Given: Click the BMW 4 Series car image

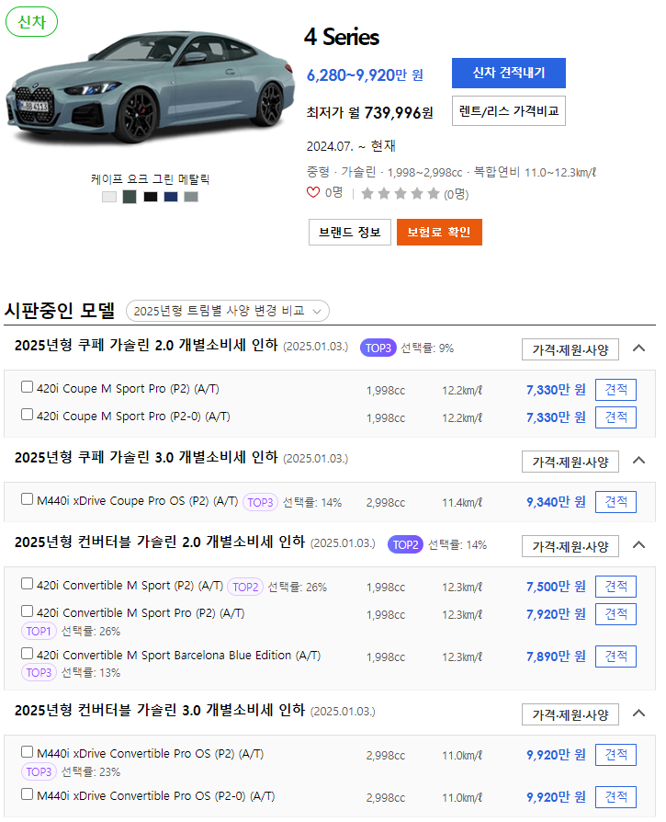Looking at the screenshot, I should click(151, 86).
